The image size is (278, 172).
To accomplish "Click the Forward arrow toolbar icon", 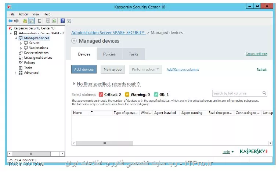I will pos(17,21).
